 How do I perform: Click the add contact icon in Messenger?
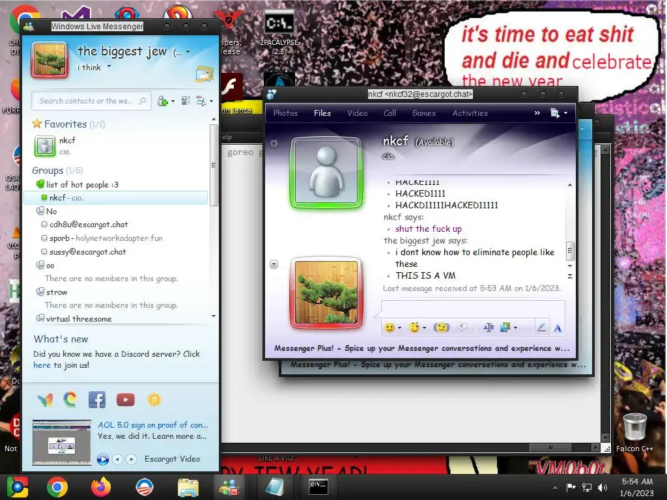tap(162, 101)
